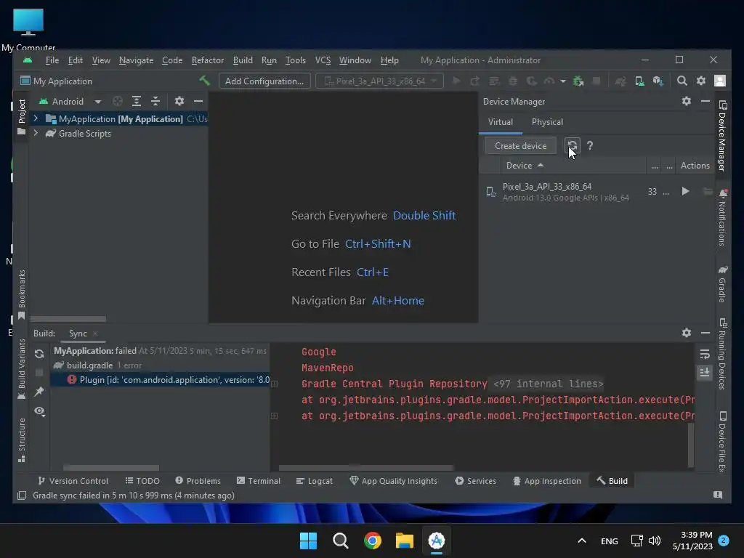Open the File menu

[52, 60]
